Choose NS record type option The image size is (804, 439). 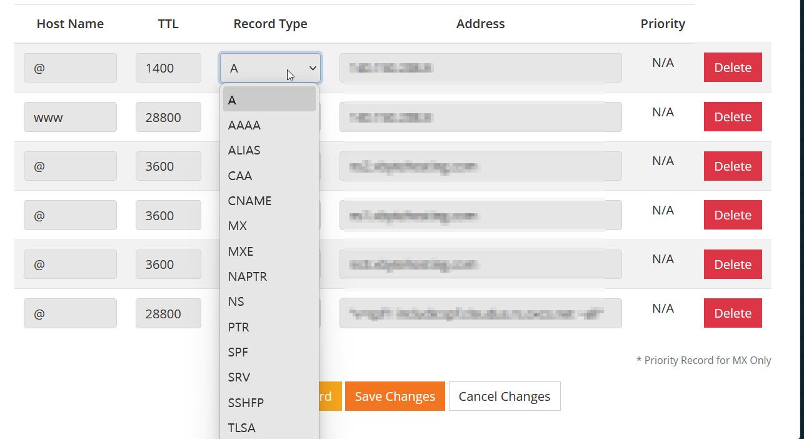point(236,301)
